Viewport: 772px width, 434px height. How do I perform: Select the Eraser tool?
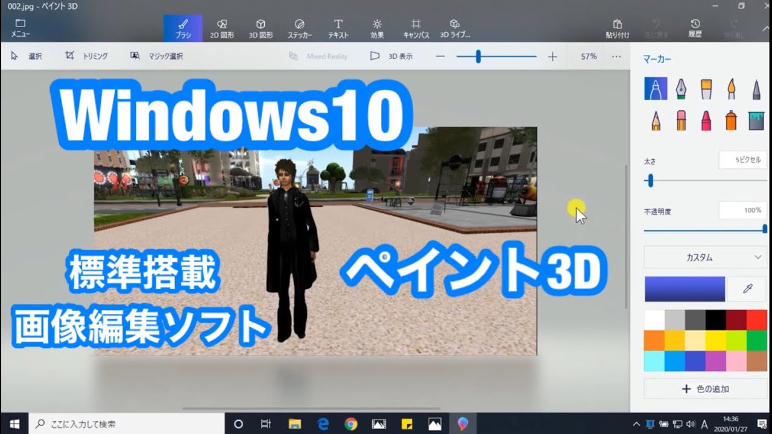681,121
